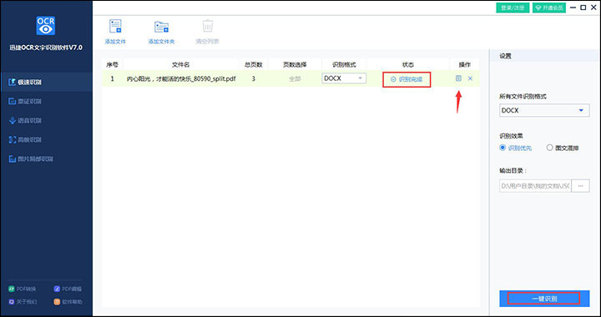Click the 识别完成 status link
601x317 pixels.
click(407, 79)
